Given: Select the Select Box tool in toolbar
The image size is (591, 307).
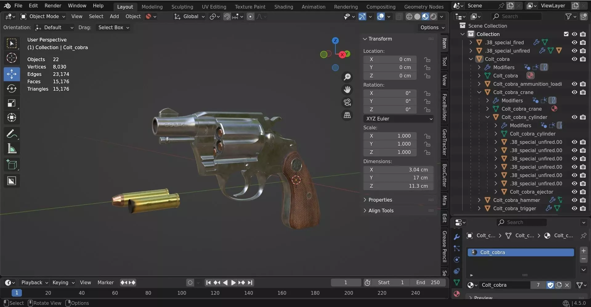Looking at the screenshot, I should (12, 44).
